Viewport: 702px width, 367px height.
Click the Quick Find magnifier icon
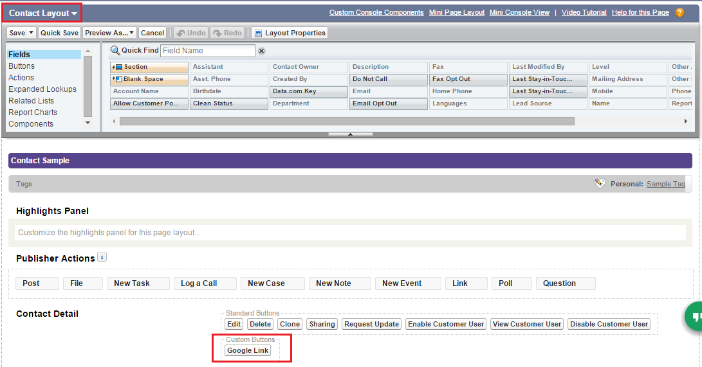pos(115,51)
